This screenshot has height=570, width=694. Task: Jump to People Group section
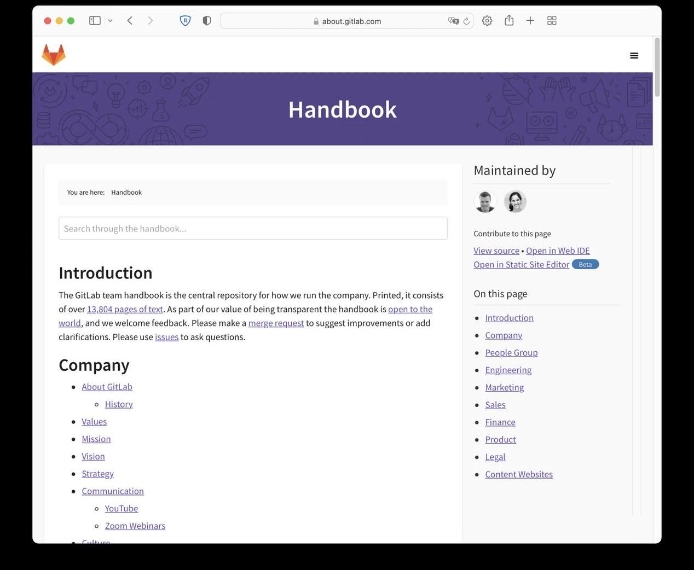coord(511,353)
